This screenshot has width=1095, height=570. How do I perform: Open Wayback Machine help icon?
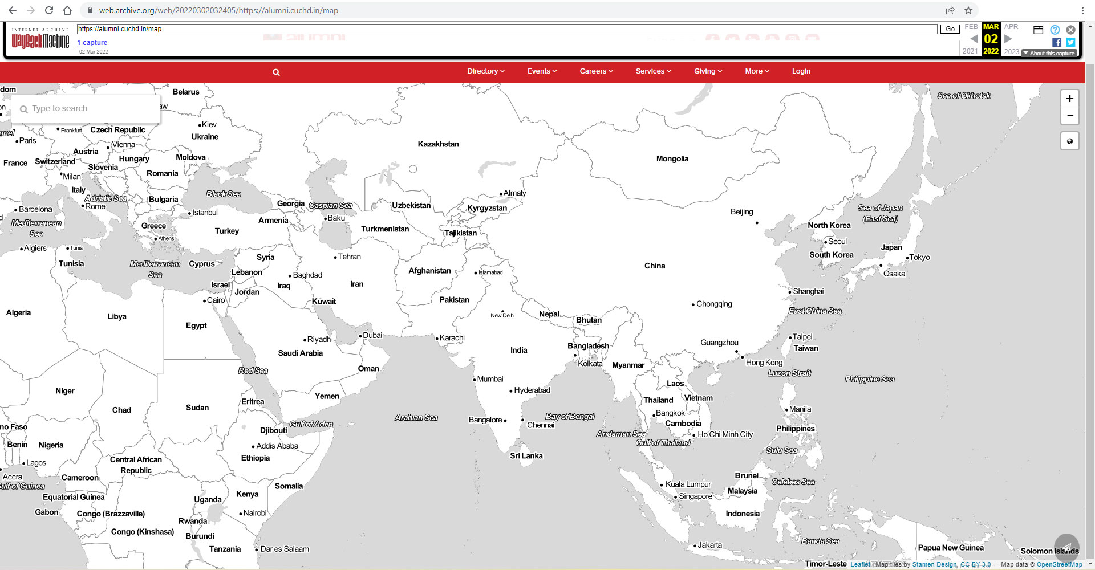(x=1055, y=30)
